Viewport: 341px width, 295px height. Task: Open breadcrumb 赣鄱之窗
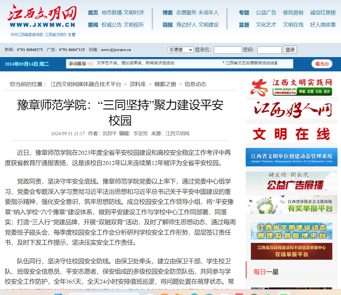pos(165,84)
